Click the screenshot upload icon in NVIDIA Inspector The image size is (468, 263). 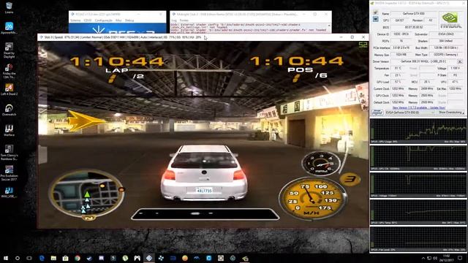(x=375, y=13)
